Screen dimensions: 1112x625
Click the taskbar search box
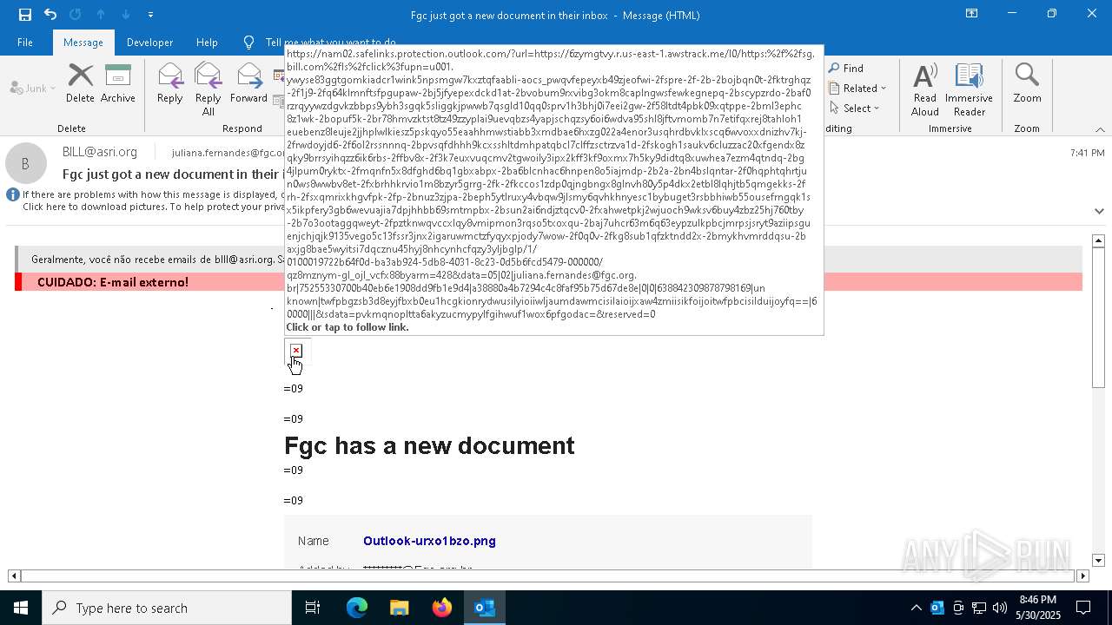click(x=167, y=608)
